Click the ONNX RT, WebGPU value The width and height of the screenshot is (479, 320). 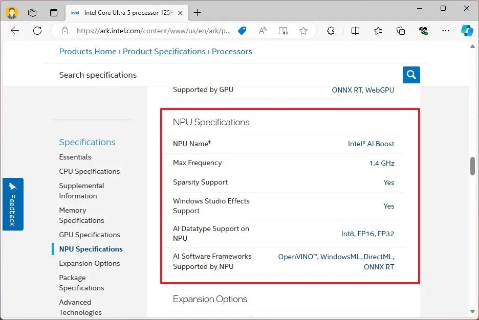pos(363,90)
